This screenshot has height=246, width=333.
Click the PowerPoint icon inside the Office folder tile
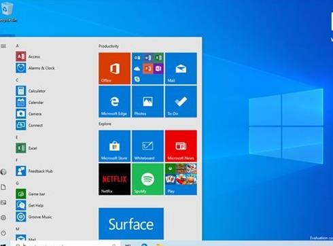(147, 69)
